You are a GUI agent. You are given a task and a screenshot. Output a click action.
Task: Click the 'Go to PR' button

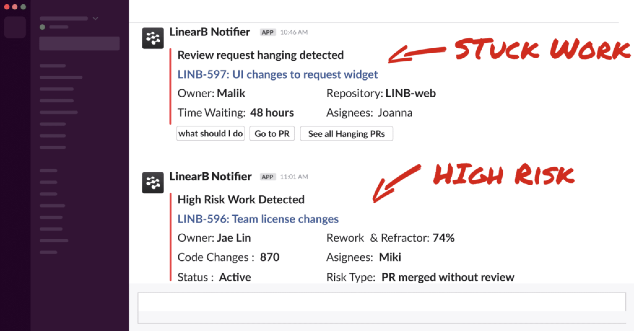pyautogui.click(x=272, y=134)
